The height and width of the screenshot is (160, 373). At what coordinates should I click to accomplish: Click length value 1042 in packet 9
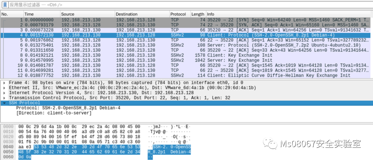[199, 60]
